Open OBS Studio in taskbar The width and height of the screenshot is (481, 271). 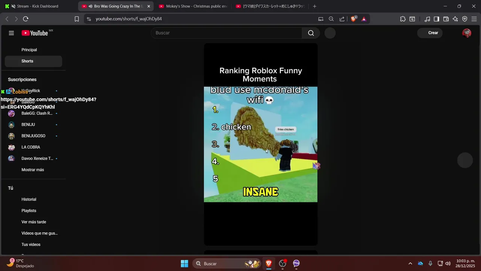click(x=283, y=263)
